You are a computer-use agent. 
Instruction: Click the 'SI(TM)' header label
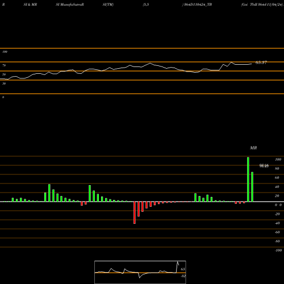pos(108,5)
